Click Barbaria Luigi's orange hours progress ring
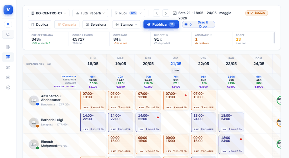The width and height of the screenshot is (289, 158). pyautogui.click(x=279, y=122)
